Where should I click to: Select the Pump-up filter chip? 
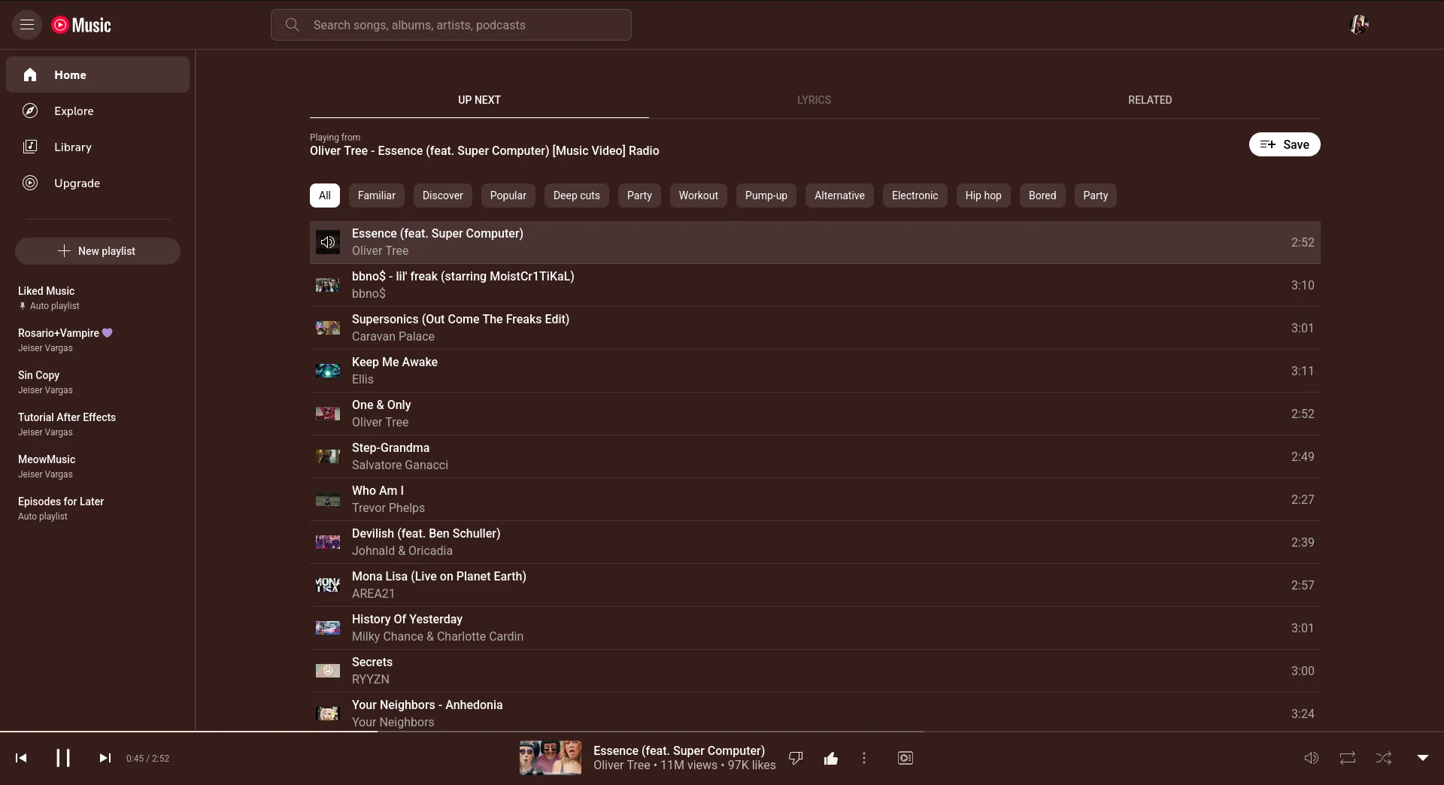[x=766, y=195]
